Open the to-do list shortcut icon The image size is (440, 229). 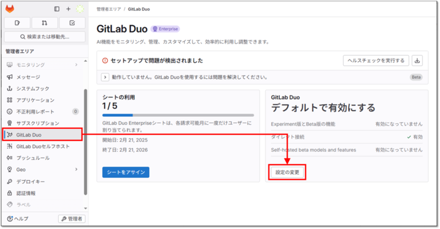click(x=72, y=23)
